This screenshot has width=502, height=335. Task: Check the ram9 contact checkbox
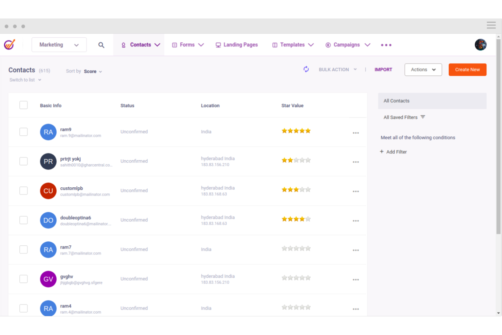tap(23, 132)
